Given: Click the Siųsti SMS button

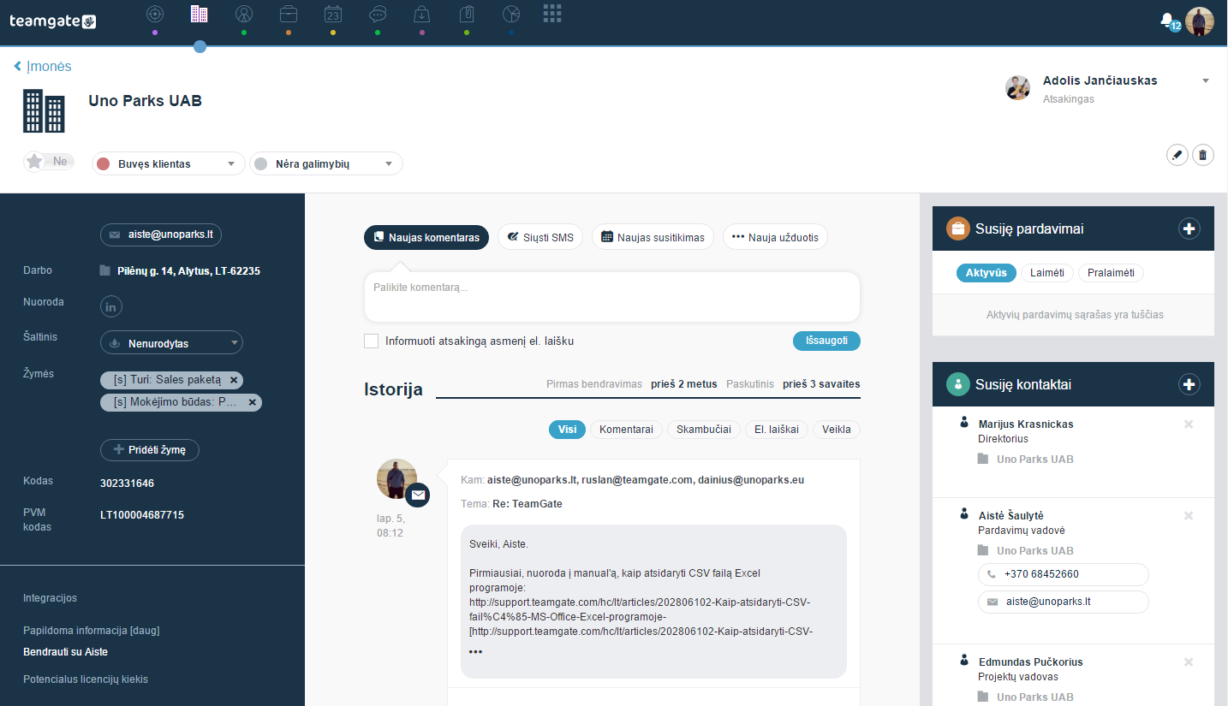Looking at the screenshot, I should point(540,237).
